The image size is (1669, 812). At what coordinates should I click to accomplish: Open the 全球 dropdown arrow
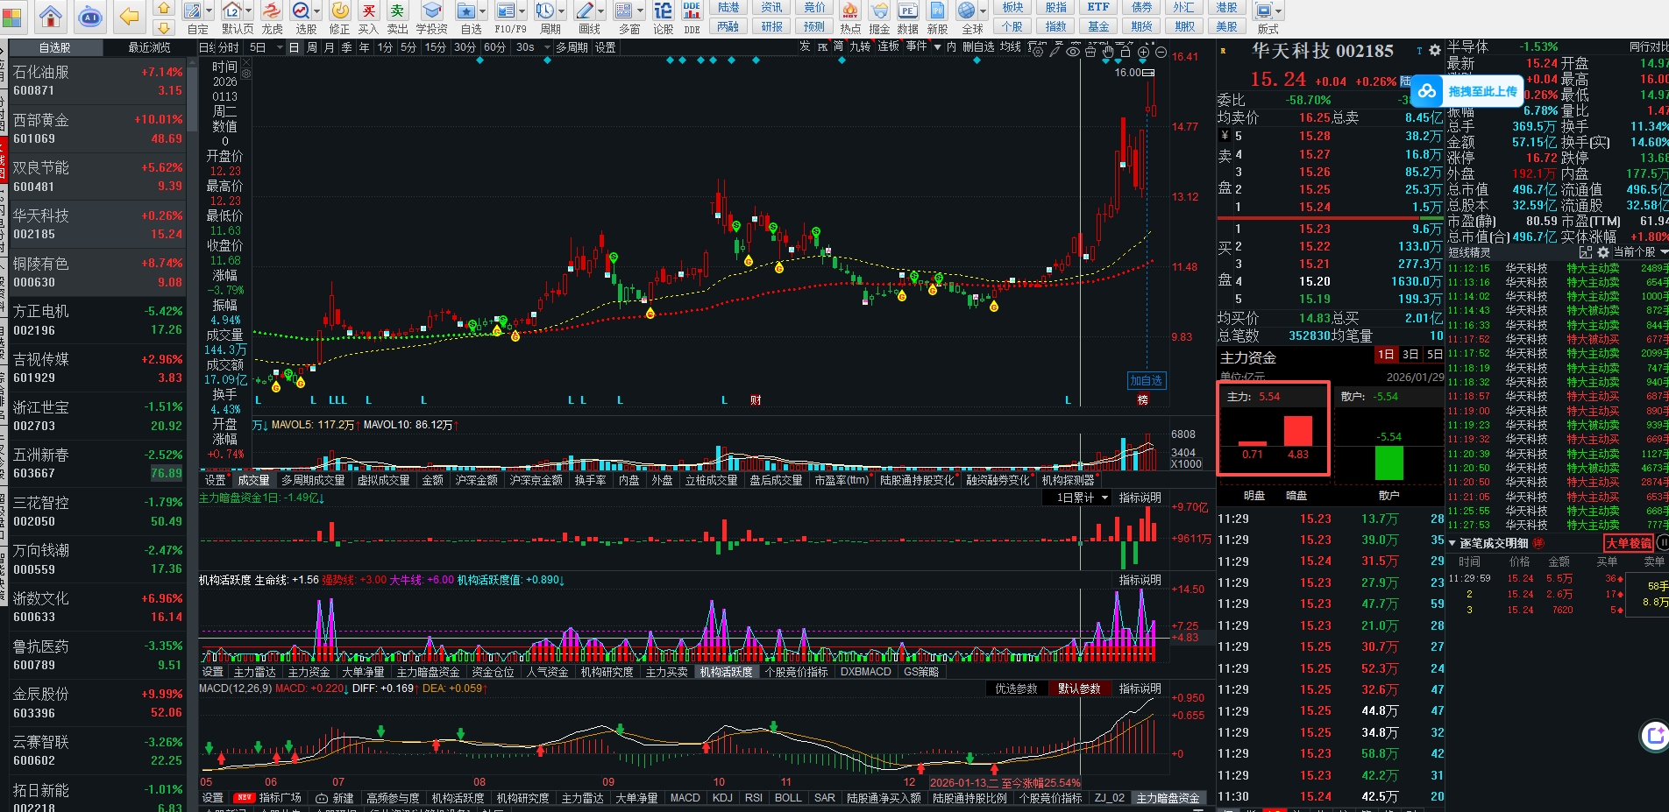pyautogui.click(x=983, y=11)
